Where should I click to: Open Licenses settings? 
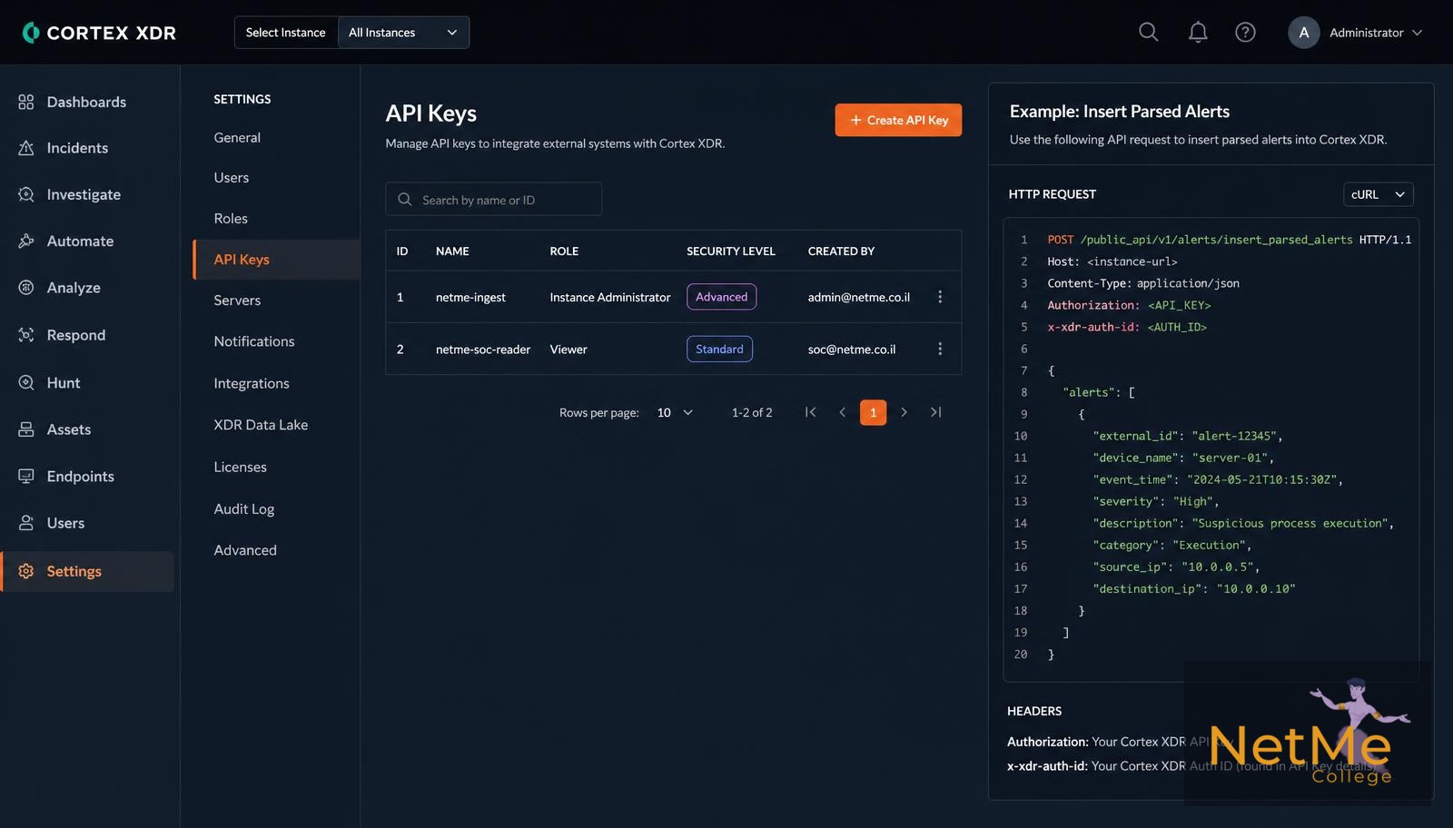(x=241, y=467)
